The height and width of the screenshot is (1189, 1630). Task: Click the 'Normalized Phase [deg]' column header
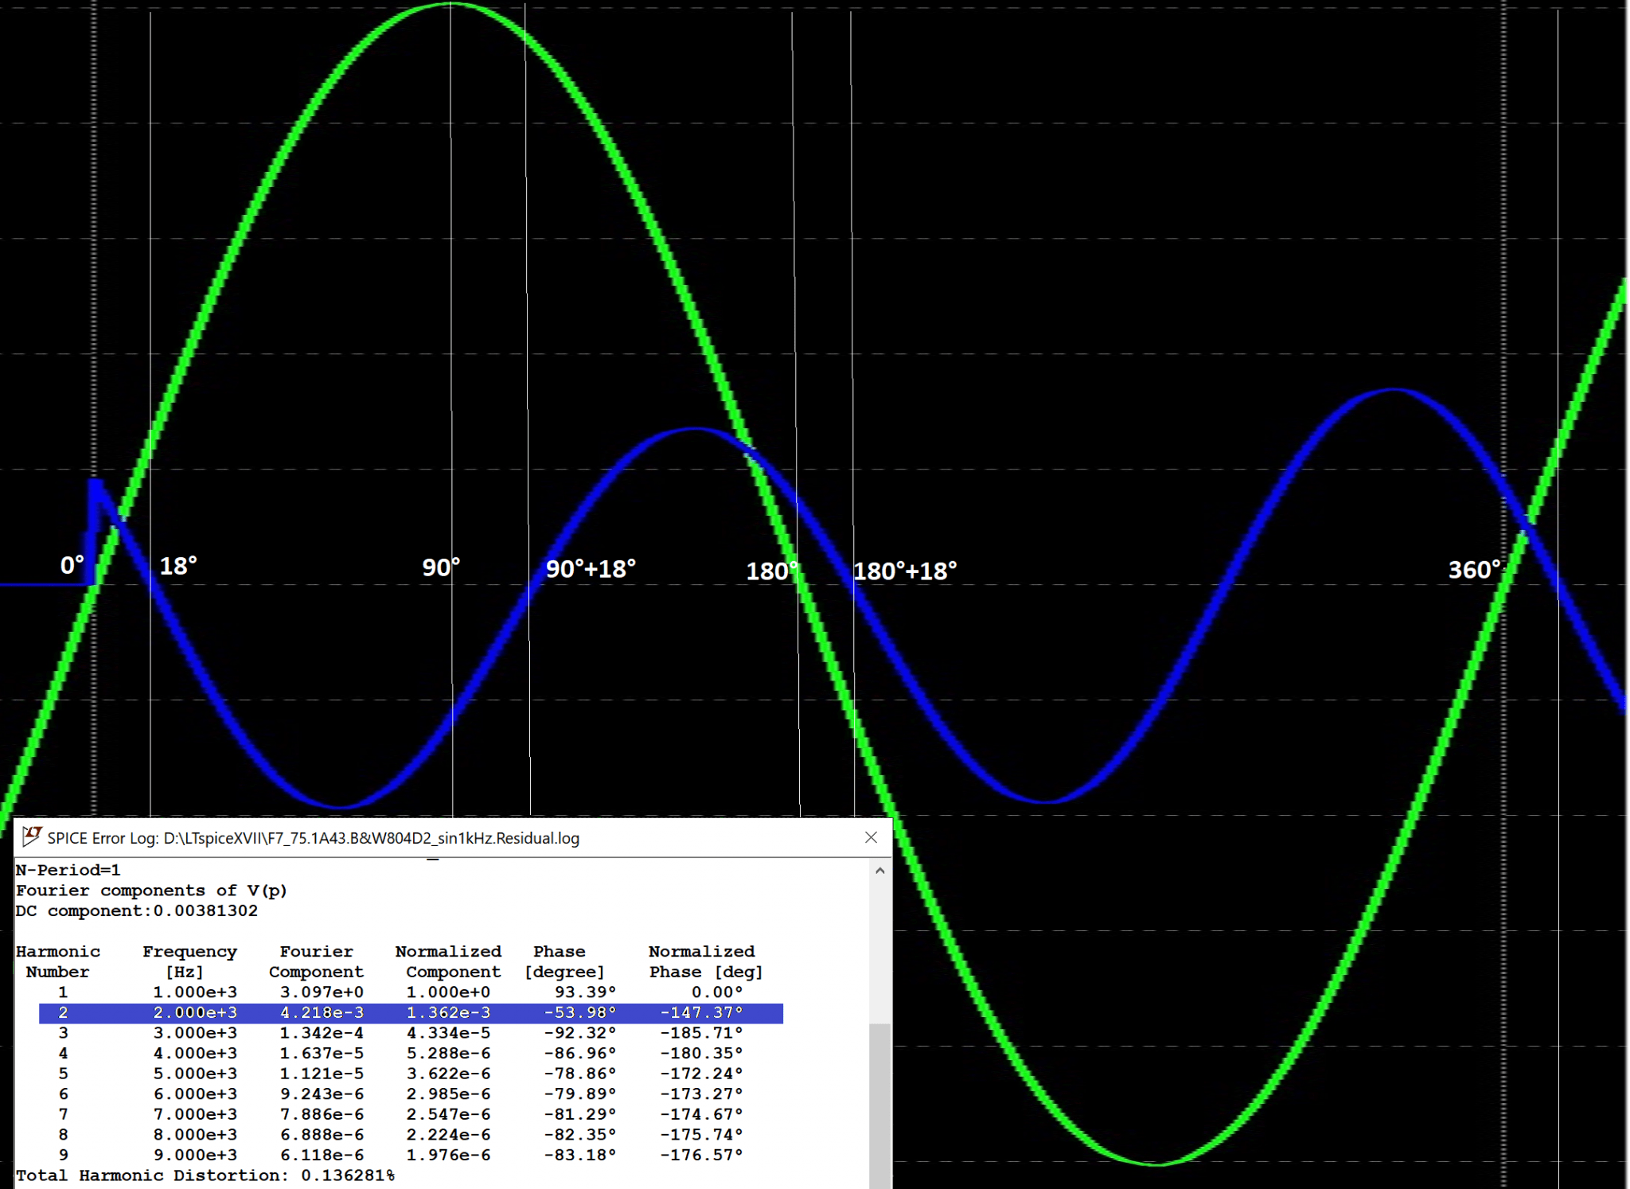point(705,961)
